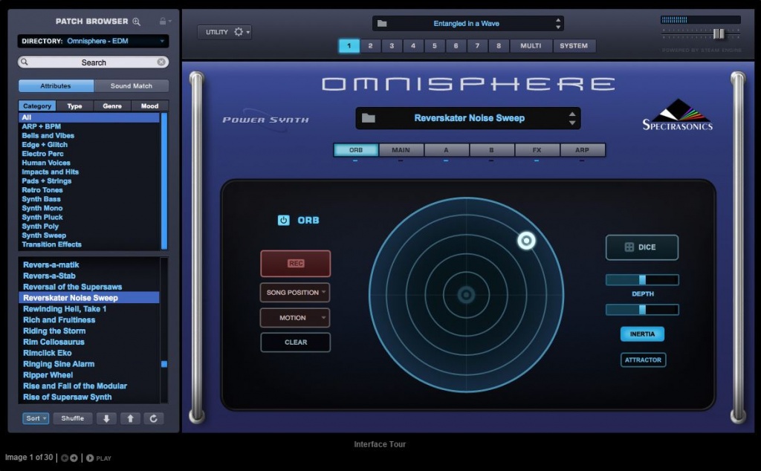Toggle the ORB power icon
Viewport: 761px width, 471px height.
pyautogui.click(x=283, y=220)
